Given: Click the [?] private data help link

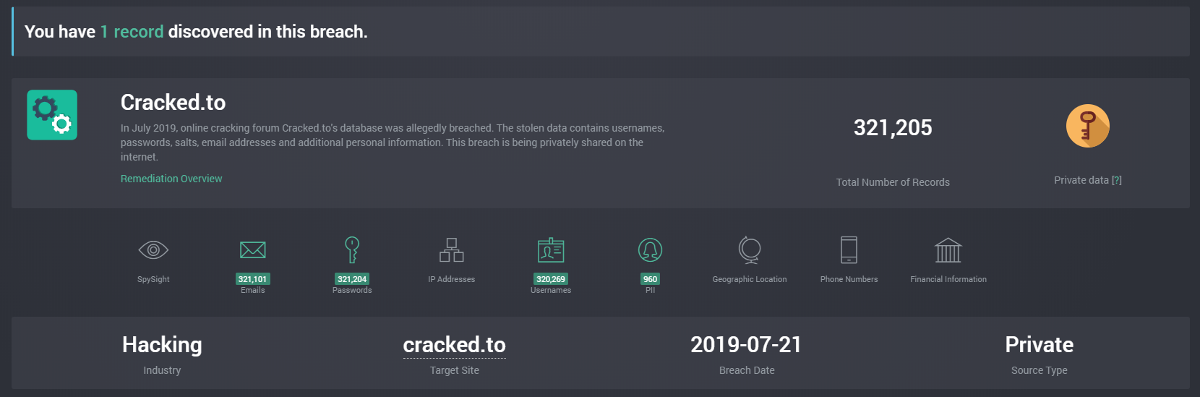Looking at the screenshot, I should [x=1117, y=180].
